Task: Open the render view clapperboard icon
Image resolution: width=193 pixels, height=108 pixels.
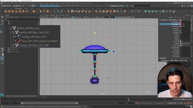Action: (x=111, y=6)
